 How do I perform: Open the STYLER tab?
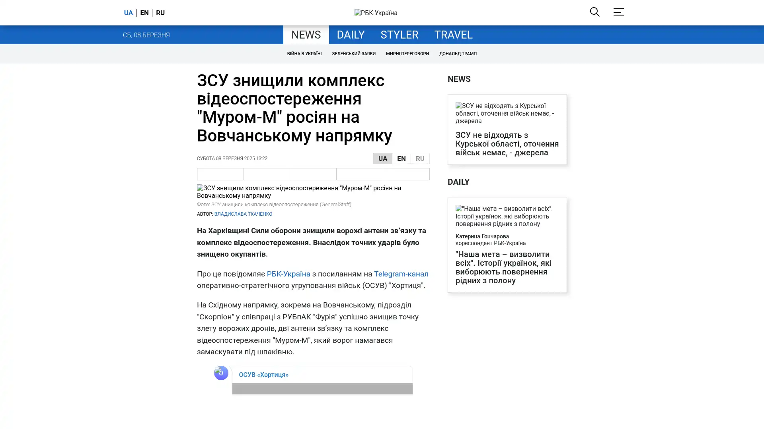399,35
